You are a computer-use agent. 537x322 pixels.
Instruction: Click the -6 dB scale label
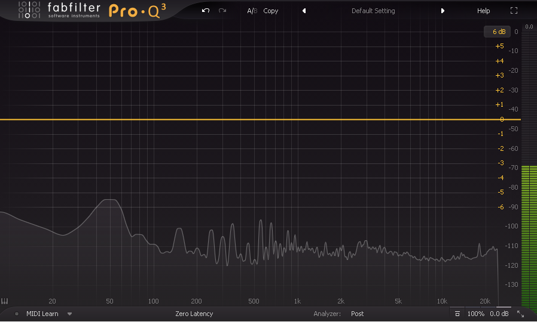click(x=501, y=207)
